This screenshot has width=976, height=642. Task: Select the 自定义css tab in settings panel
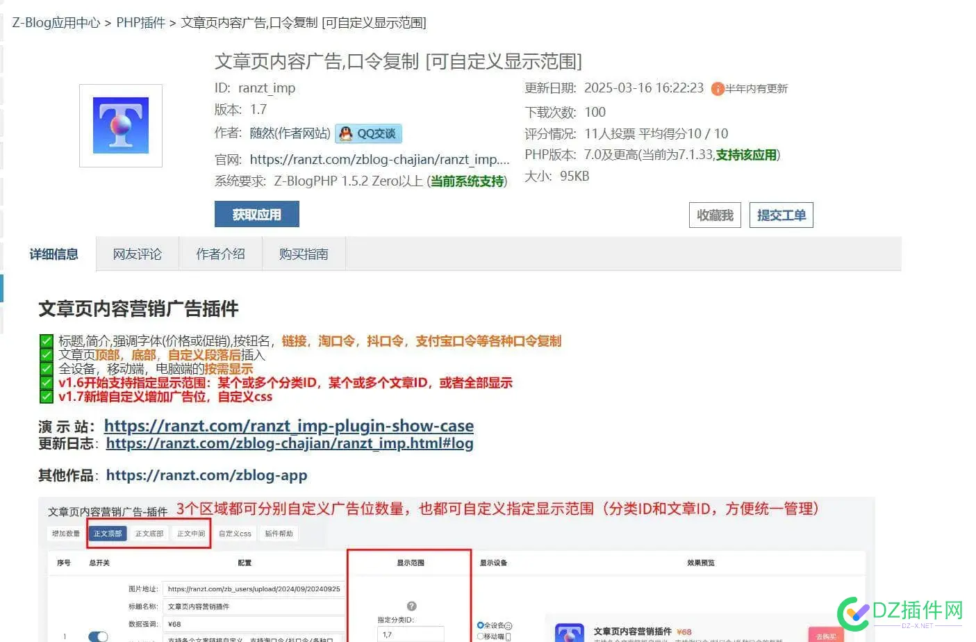pyautogui.click(x=235, y=533)
